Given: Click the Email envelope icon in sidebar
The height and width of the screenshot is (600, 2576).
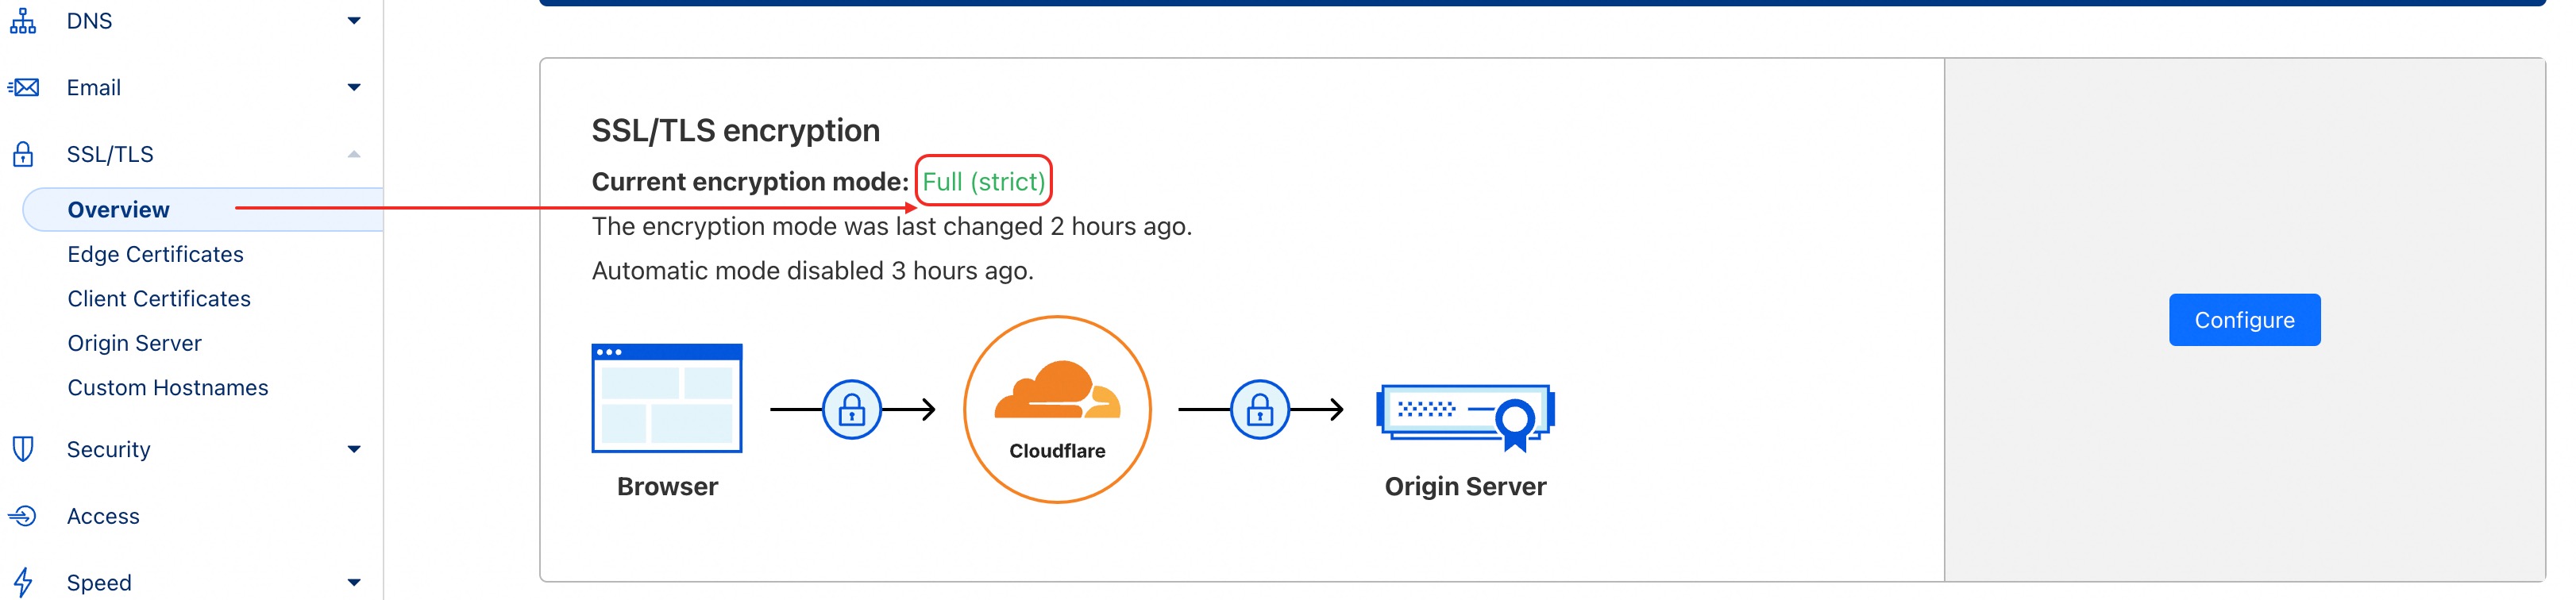Looking at the screenshot, I should (23, 87).
